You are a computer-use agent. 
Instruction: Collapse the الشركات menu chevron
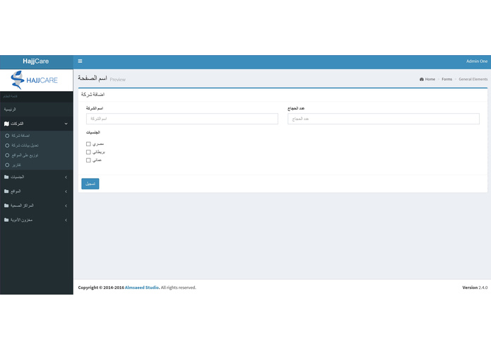(66, 124)
